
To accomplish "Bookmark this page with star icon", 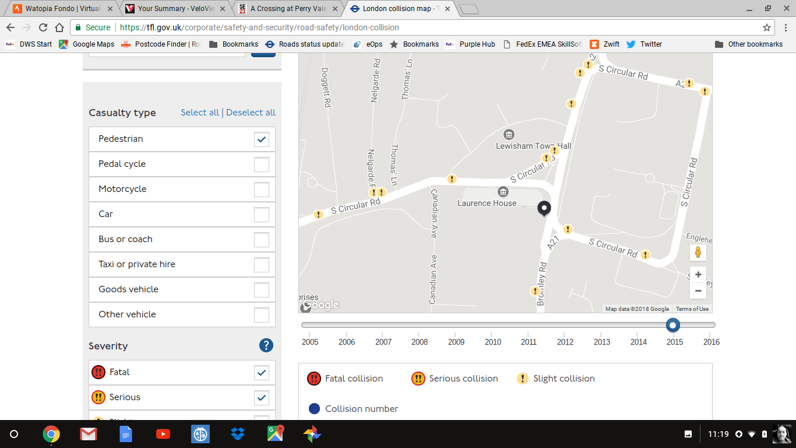I will (x=767, y=27).
